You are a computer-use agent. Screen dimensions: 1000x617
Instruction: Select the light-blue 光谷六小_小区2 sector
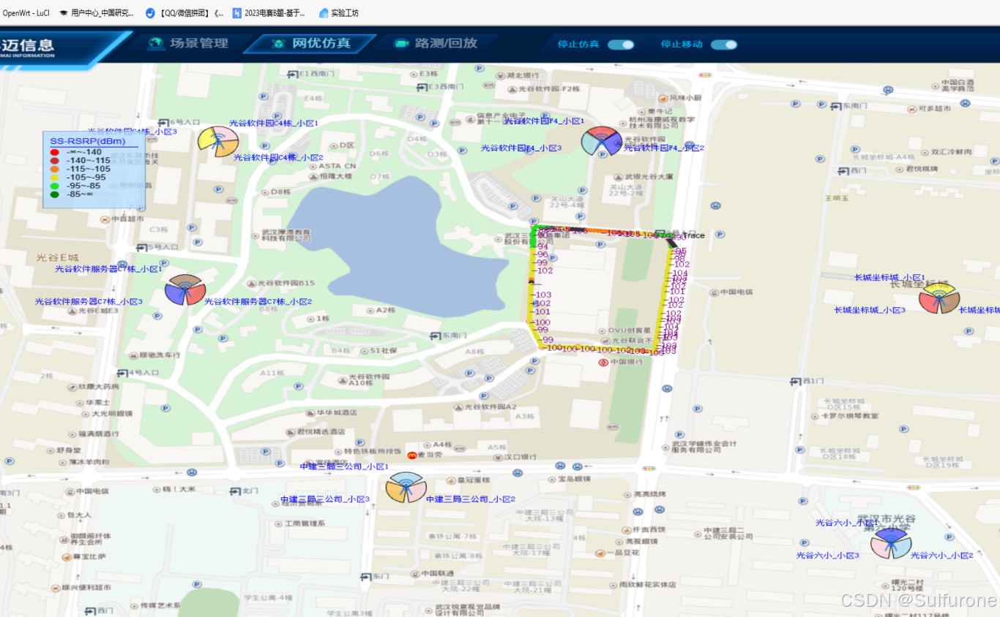pyautogui.click(x=901, y=548)
